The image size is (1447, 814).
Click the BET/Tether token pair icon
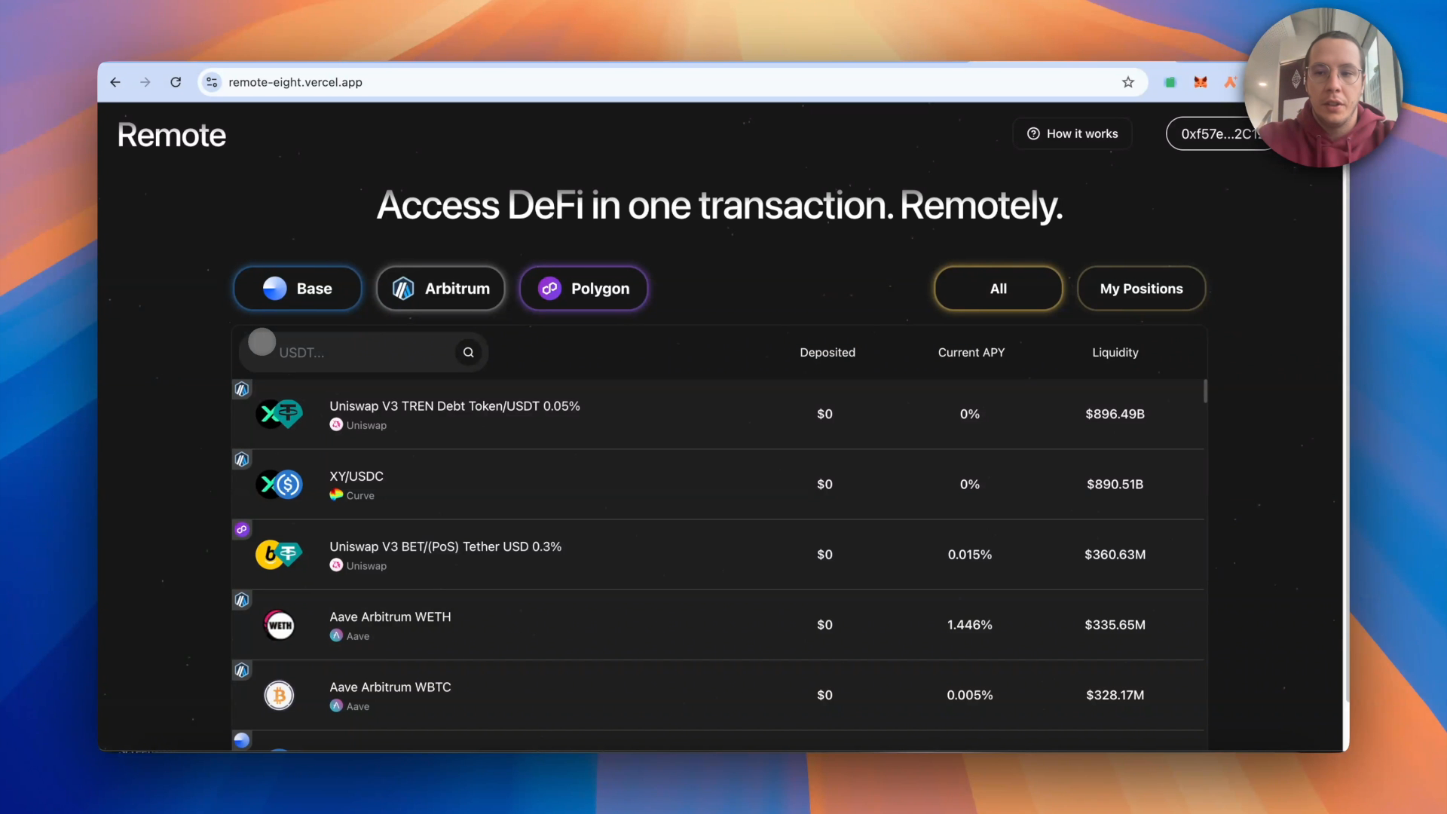[x=279, y=554]
